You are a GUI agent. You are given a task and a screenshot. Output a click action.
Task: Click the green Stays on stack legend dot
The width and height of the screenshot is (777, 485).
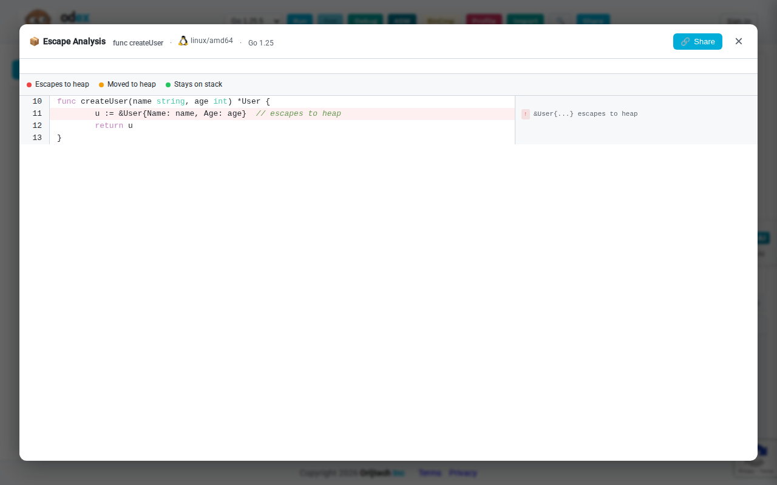(x=168, y=84)
